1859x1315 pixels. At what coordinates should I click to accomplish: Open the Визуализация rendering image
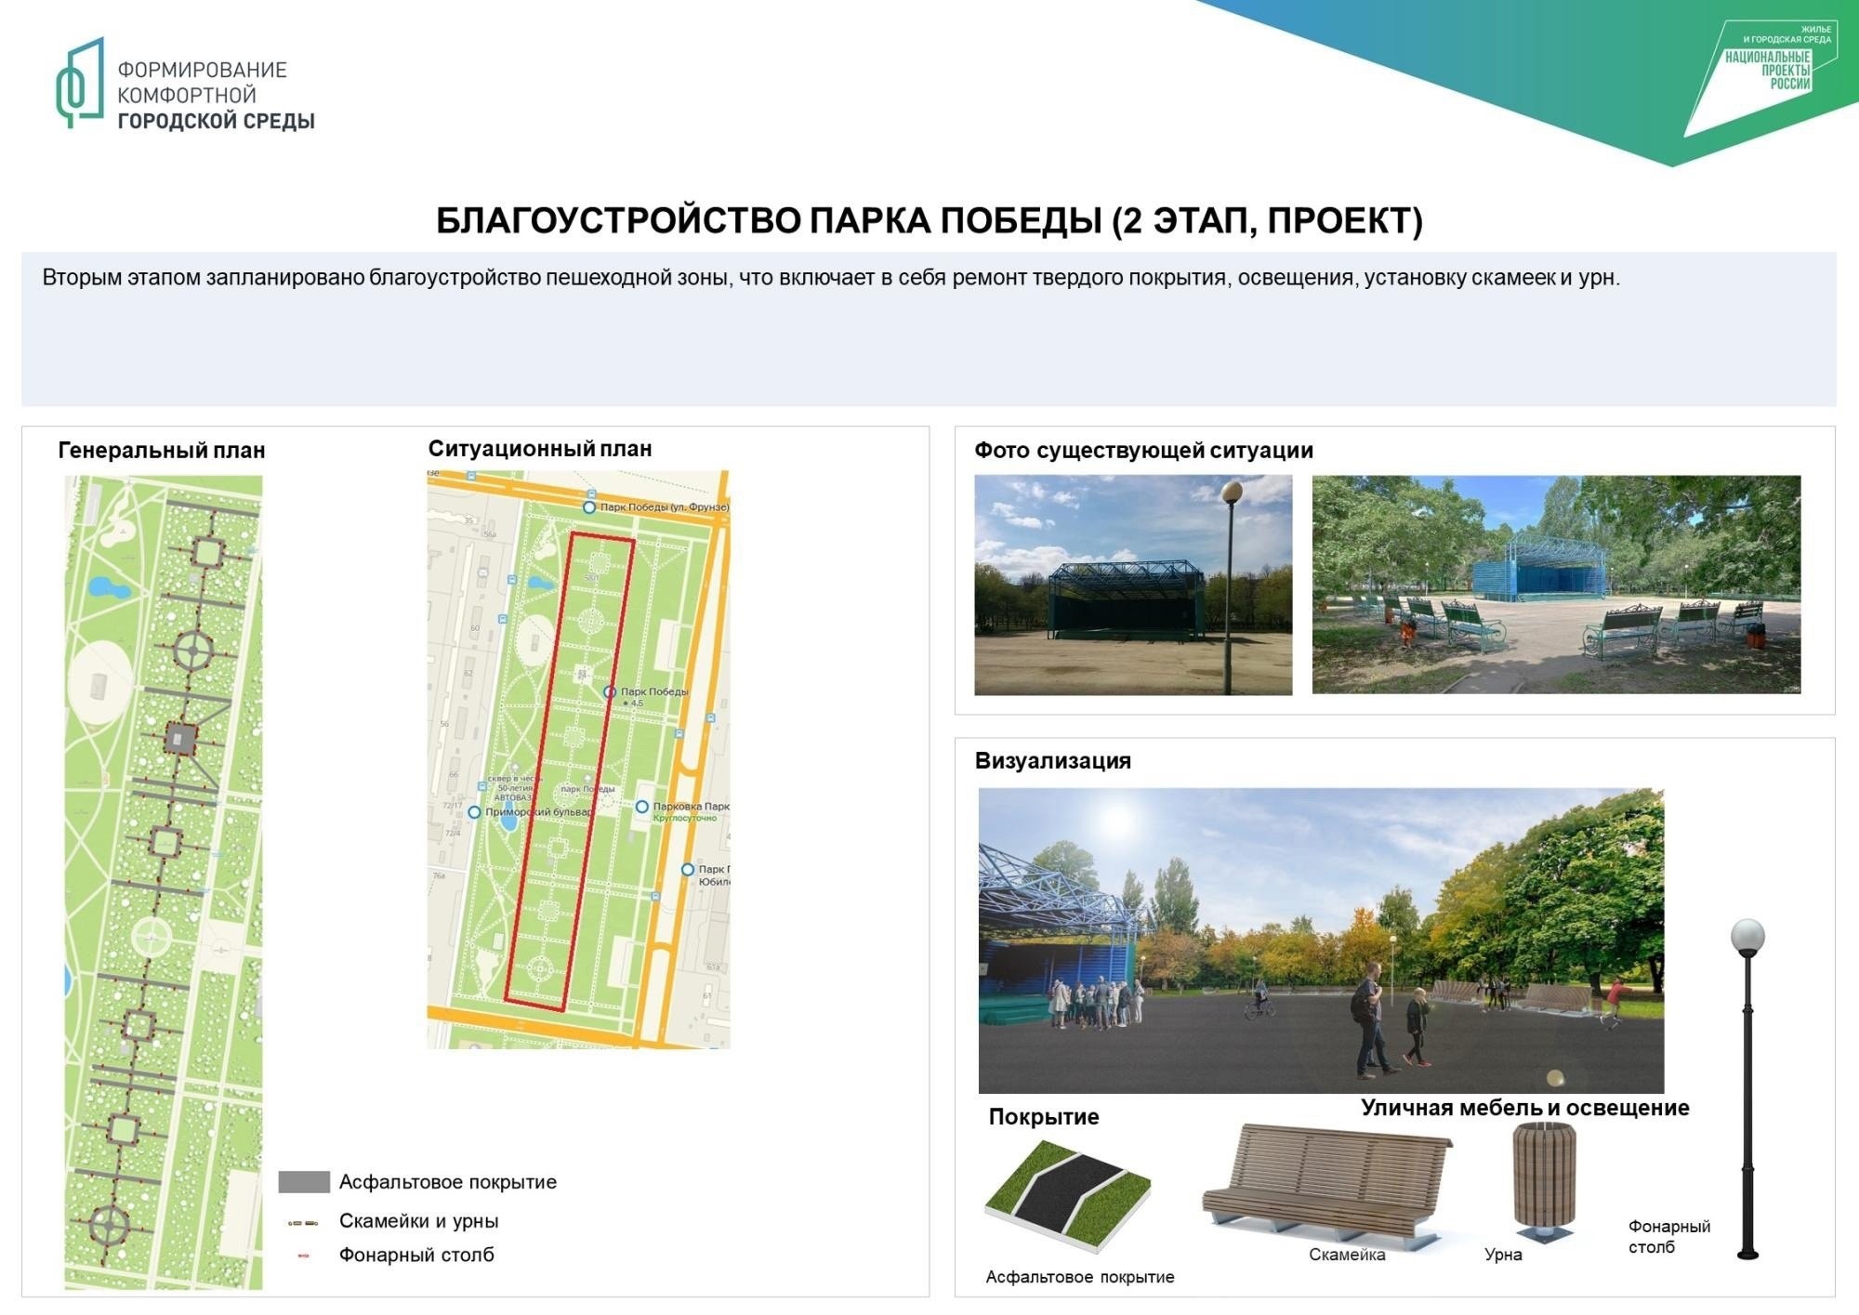pos(1320,940)
